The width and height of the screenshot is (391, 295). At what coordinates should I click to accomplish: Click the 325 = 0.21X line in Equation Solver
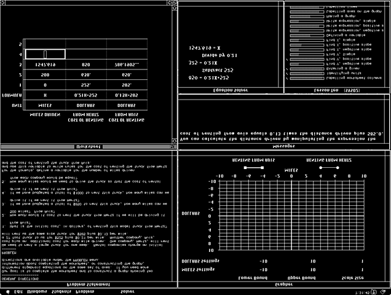pos(203,63)
